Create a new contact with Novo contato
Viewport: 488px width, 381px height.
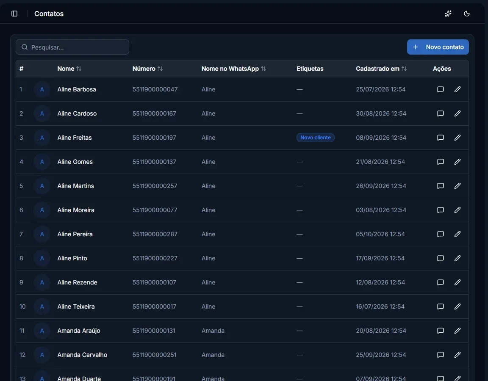[x=438, y=47]
